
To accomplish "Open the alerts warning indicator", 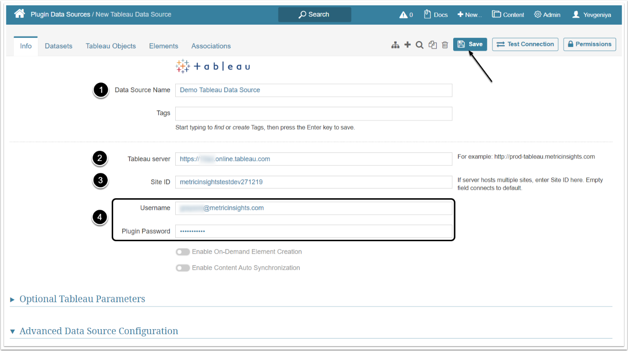I will [406, 15].
